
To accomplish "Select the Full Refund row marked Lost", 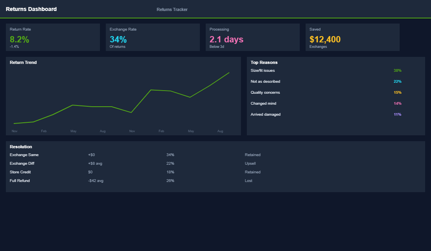I will (x=20, y=180).
